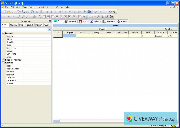
Task: Open a file with the folder icon
Action: (x=9, y=12)
